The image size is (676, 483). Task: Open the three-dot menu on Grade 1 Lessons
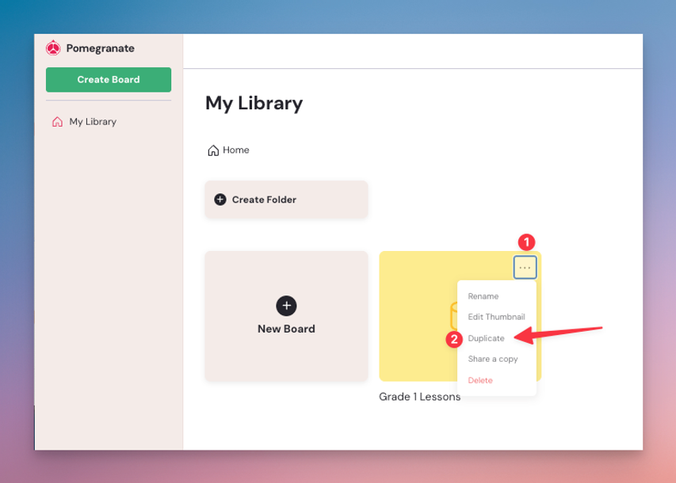pyautogui.click(x=525, y=268)
